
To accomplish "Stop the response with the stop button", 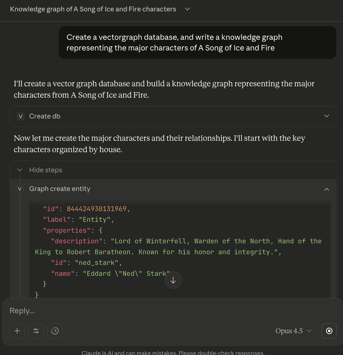I will 329,331.
